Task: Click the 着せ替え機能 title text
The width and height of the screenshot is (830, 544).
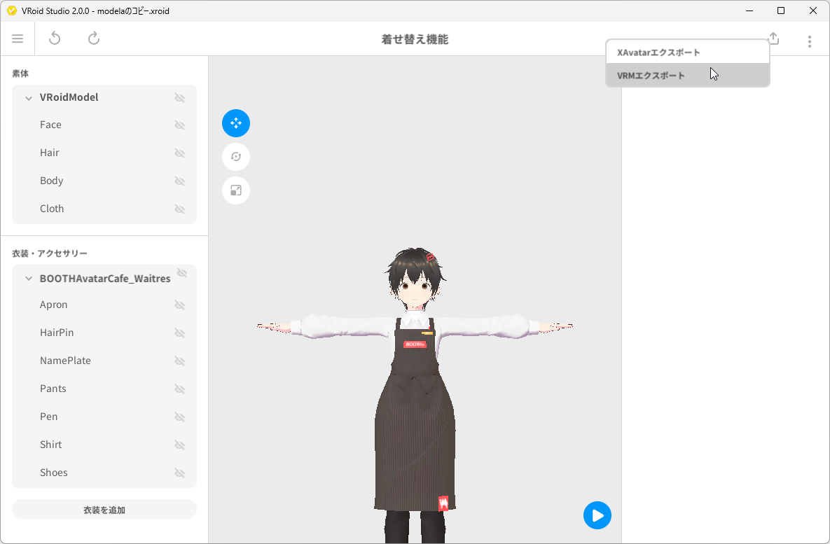Action: click(x=415, y=39)
